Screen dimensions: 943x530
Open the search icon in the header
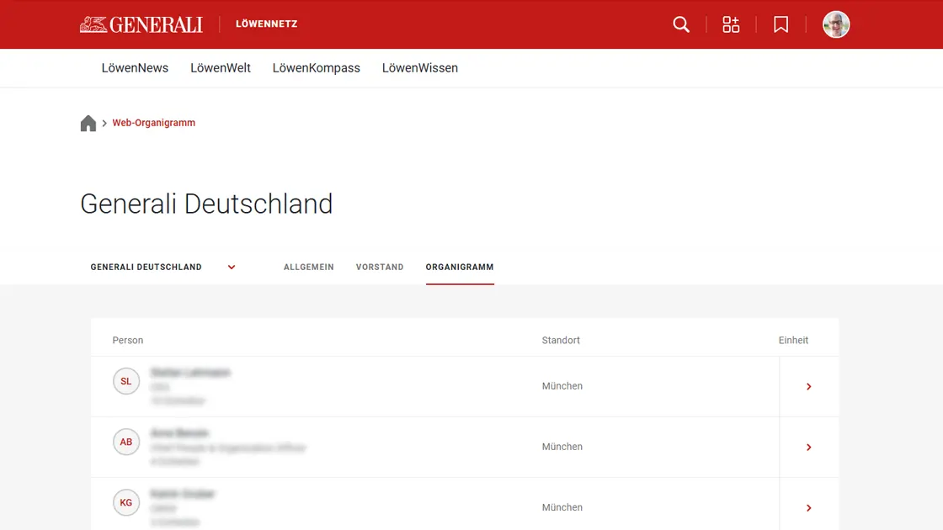680,24
